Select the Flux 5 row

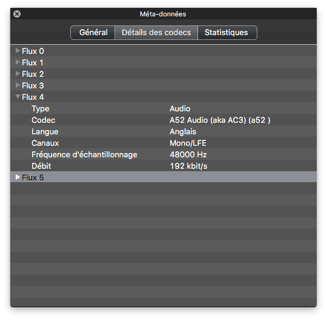[163, 177]
